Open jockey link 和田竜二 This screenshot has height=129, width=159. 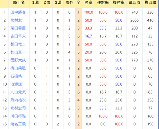coord(18,44)
